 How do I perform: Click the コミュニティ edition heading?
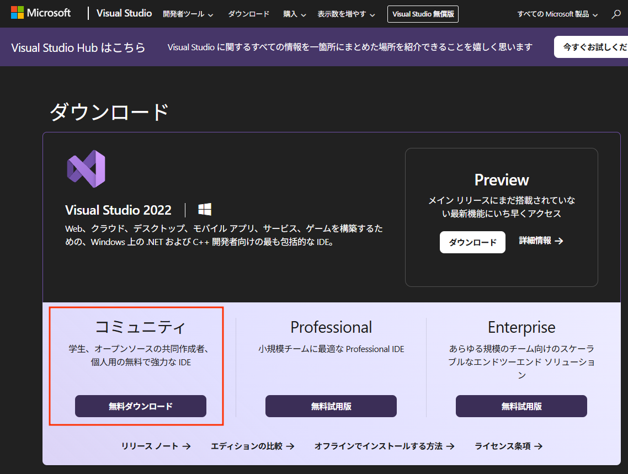pyautogui.click(x=141, y=327)
